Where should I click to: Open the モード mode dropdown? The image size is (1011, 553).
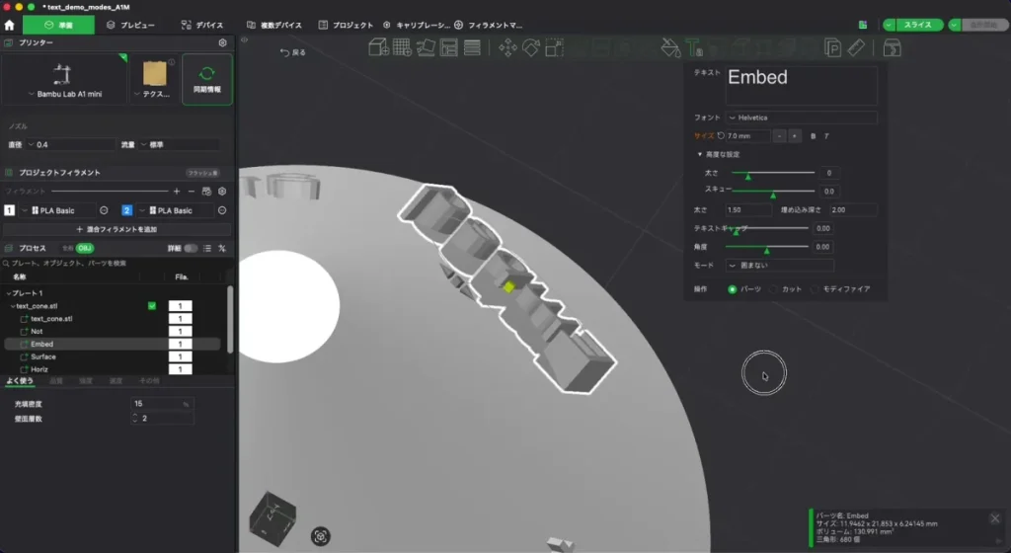click(x=780, y=266)
